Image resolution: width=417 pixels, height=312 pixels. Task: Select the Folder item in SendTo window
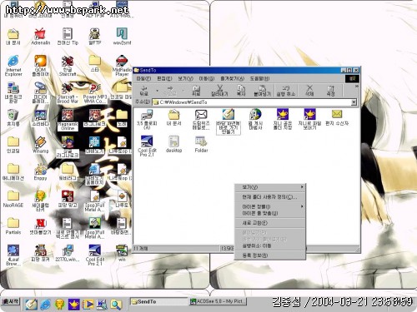tap(201, 144)
